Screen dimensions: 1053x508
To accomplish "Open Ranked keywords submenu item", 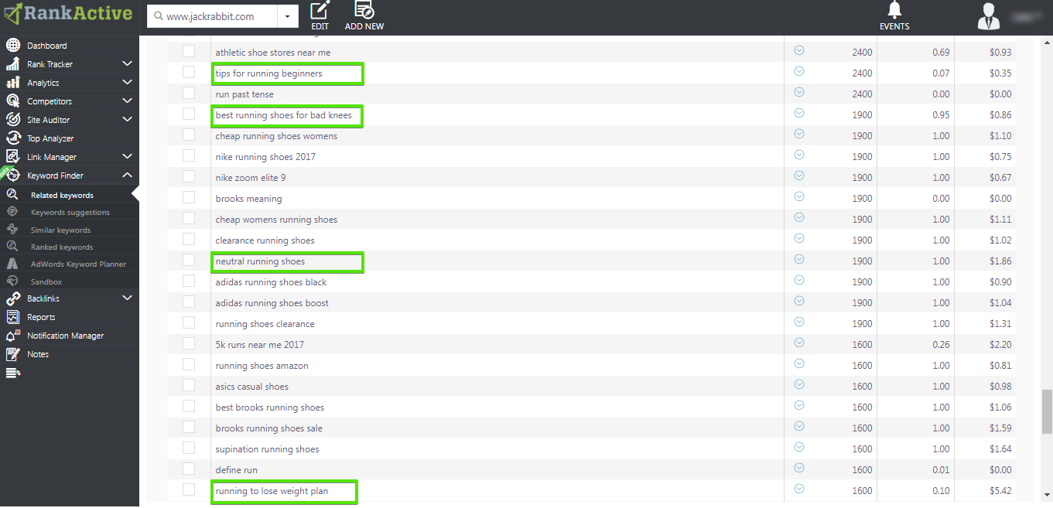I will (62, 247).
